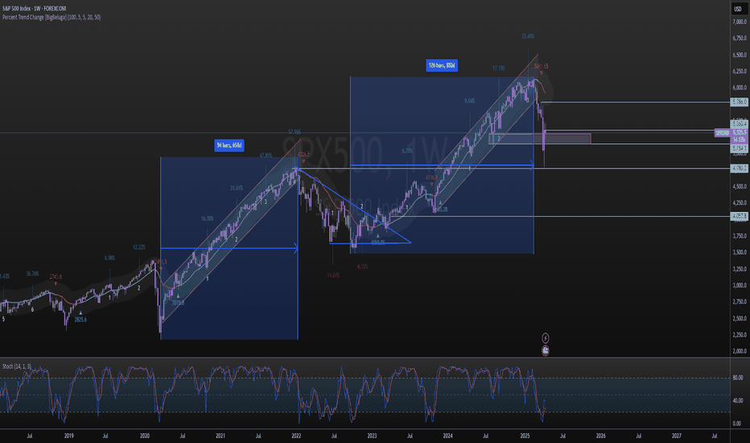This screenshot has width=750, height=443.
Task: Click 2023 on the time axis
Action: pos(372,436)
